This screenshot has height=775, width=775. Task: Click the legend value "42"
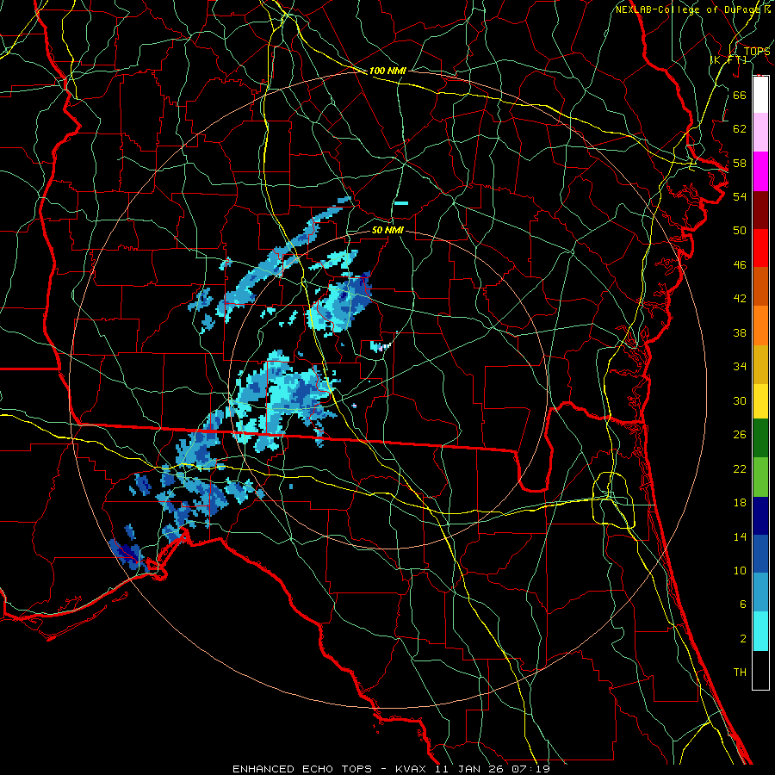(x=740, y=299)
